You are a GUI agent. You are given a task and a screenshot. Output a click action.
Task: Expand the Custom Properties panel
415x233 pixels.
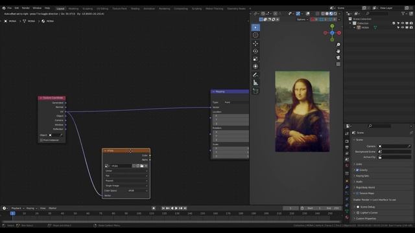tap(366, 219)
